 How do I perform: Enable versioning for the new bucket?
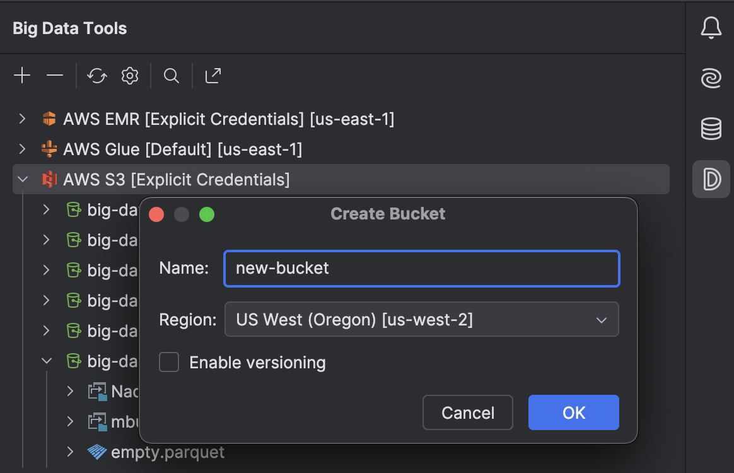[x=168, y=362]
